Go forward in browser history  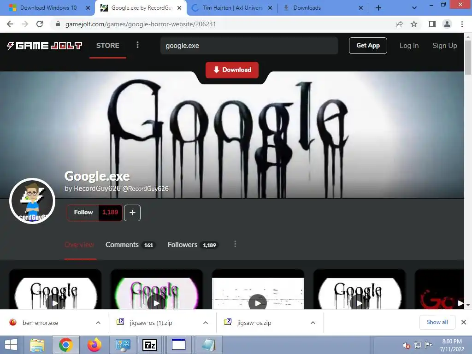[x=25, y=24]
